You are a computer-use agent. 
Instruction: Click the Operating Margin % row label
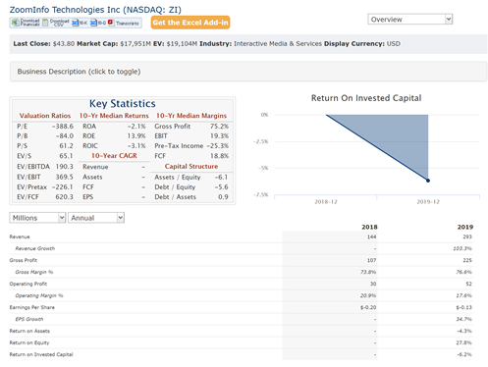point(39,295)
